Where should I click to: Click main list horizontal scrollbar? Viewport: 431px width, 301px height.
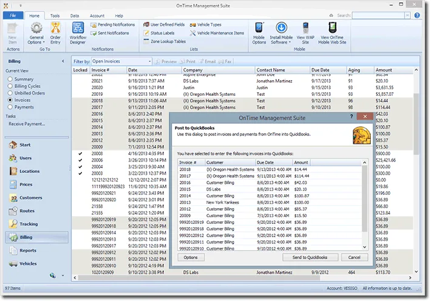click(x=199, y=278)
